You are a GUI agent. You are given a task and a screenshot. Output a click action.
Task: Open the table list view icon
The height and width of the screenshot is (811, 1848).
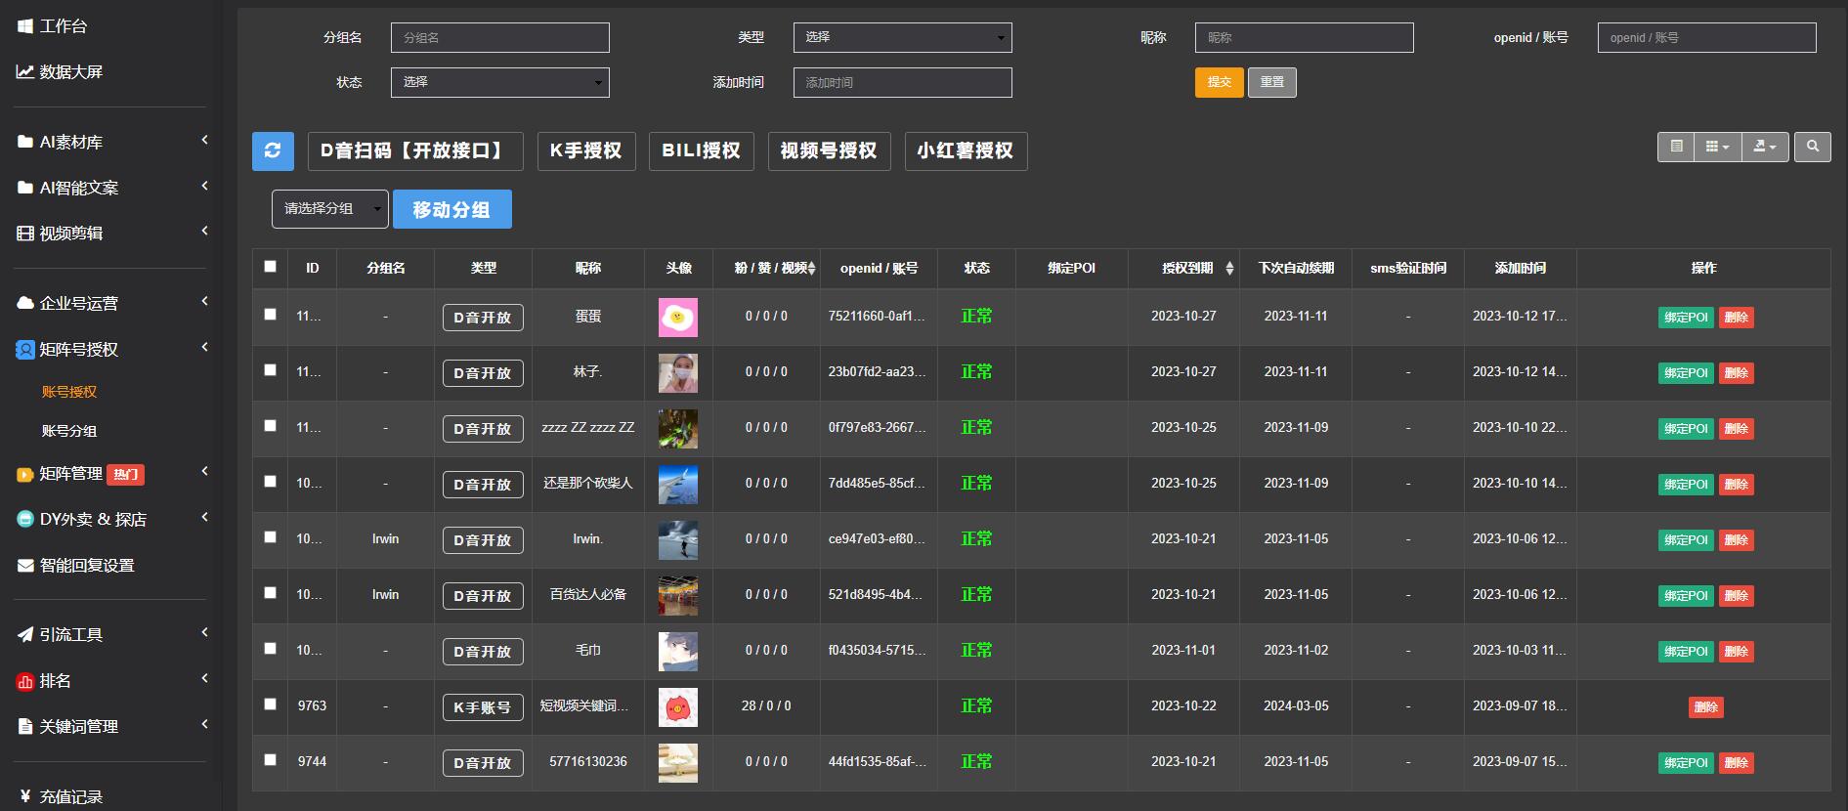click(x=1677, y=147)
